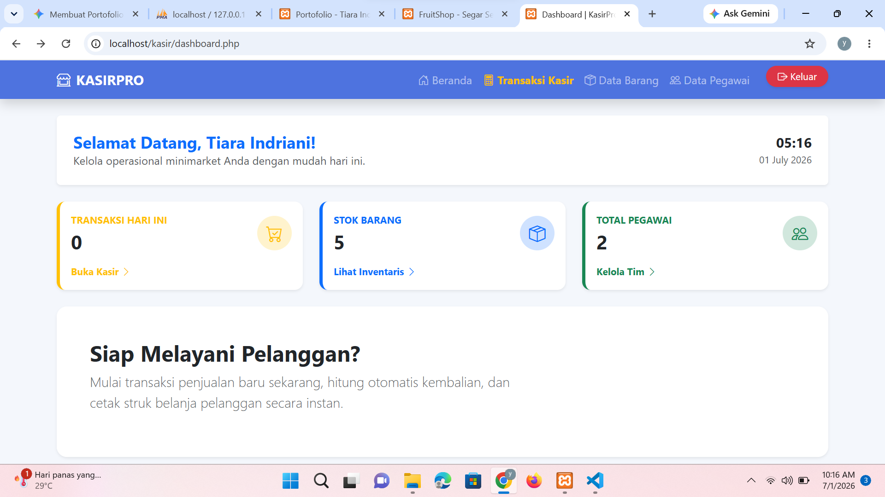Click the KASIRPRO store logo icon
The image size is (885, 497).
click(64, 80)
